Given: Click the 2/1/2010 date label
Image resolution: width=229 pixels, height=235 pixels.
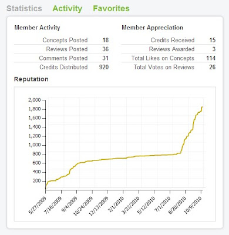Looking at the screenshot, I should click(116, 204).
